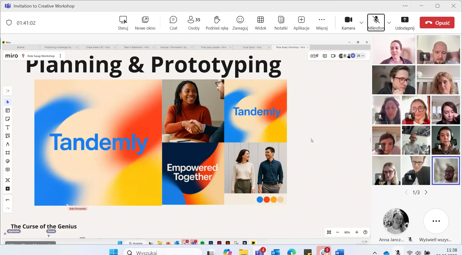Open the Osoby participants list
Viewport: 462px width, 255px height.
point(194,23)
